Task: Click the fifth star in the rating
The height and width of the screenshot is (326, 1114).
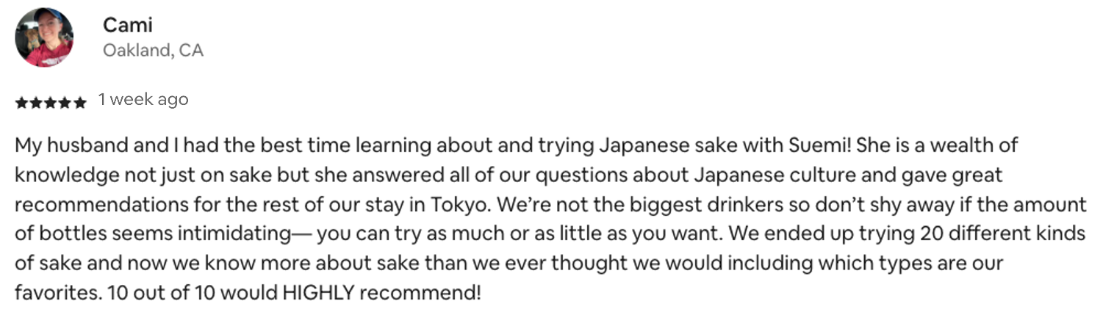Action: coord(79,103)
